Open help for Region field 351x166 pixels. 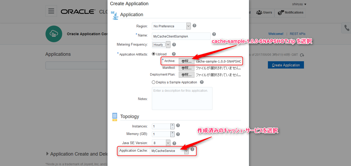click(194, 26)
